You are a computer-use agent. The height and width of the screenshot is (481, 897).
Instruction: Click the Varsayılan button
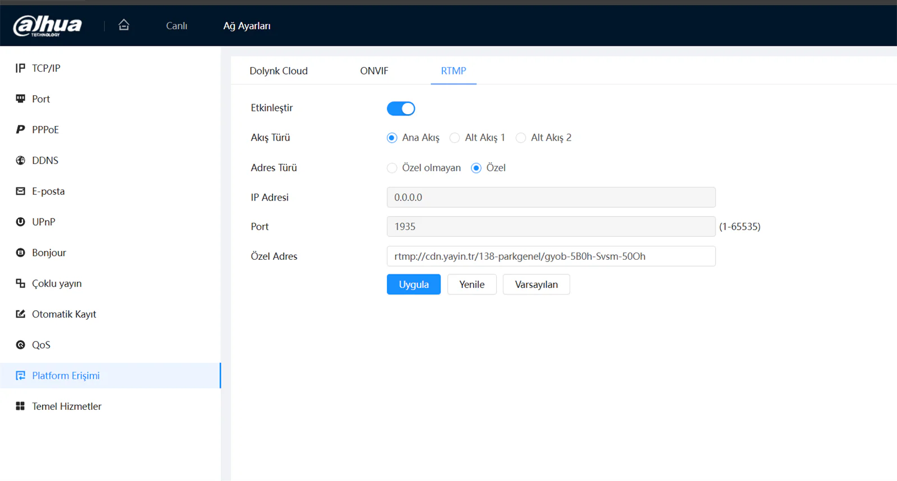(x=537, y=284)
